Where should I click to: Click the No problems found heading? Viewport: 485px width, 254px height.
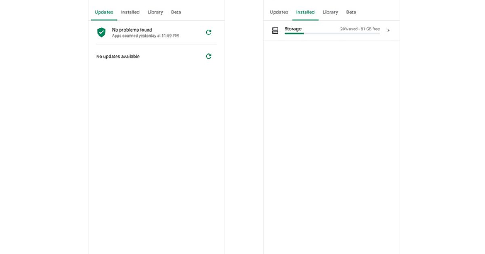132,30
